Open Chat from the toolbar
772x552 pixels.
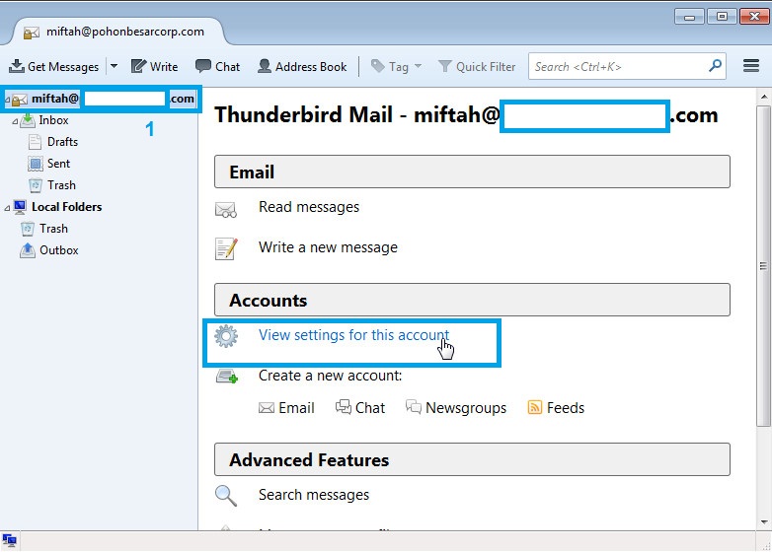pos(217,66)
